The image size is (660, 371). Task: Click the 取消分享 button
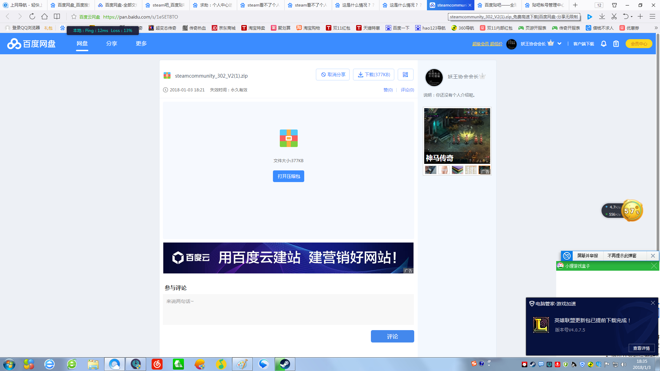click(333, 75)
